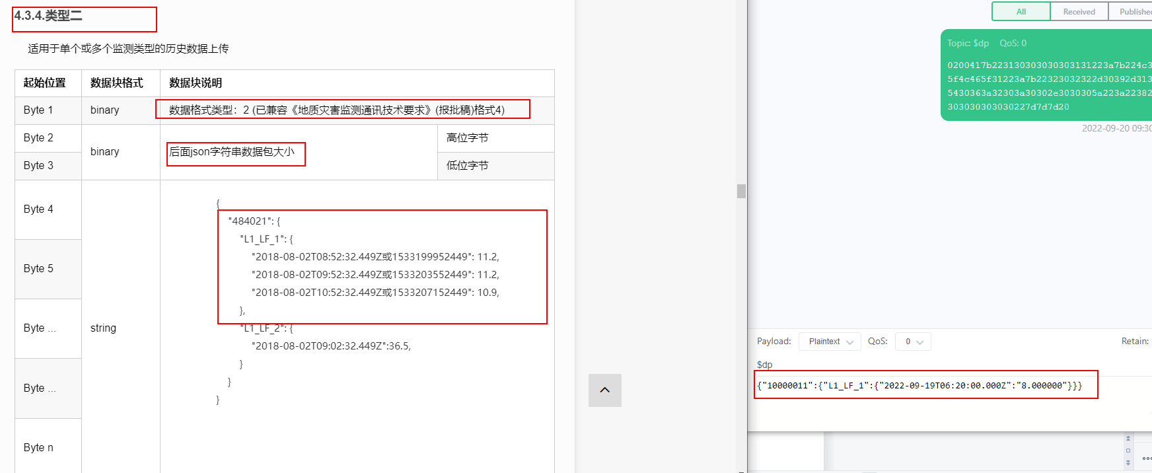Select the Byte 1 table cell

pyautogui.click(x=48, y=110)
